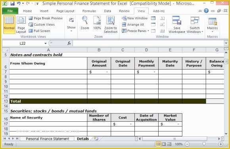Click the Select All corner button
This screenshot has height=149, width=230.
point(6,50)
